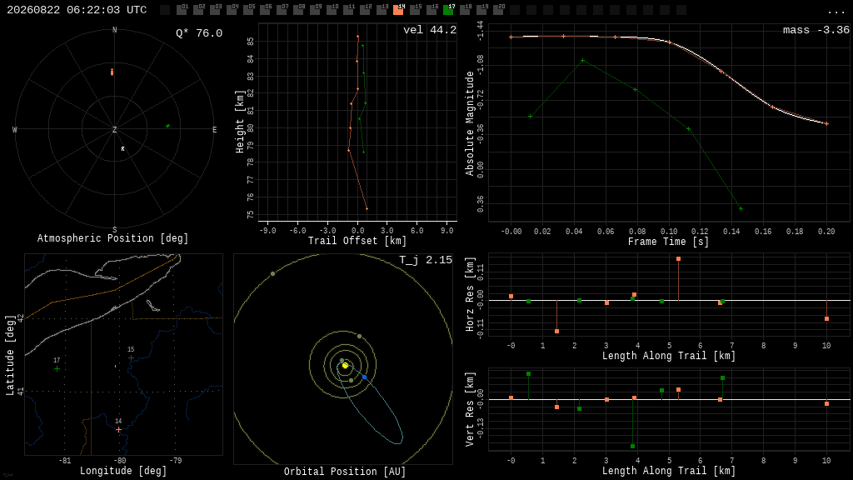Image resolution: width=853 pixels, height=480 pixels.
Task: Click the Z zenith marker on sky plot
Action: (114, 129)
